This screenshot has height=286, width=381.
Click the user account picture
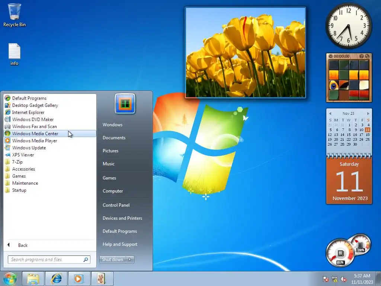[x=125, y=104]
